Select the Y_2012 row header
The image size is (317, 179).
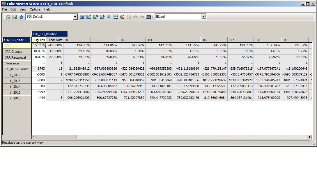(x=17, y=75)
